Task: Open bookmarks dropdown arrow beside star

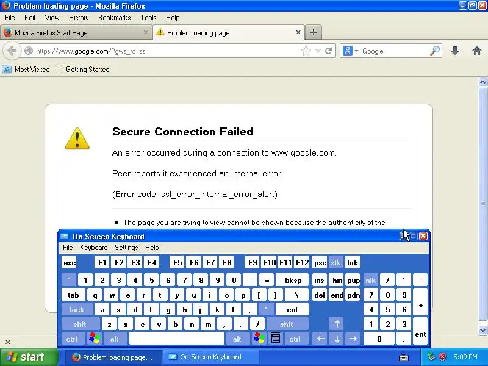Action: tap(318, 51)
